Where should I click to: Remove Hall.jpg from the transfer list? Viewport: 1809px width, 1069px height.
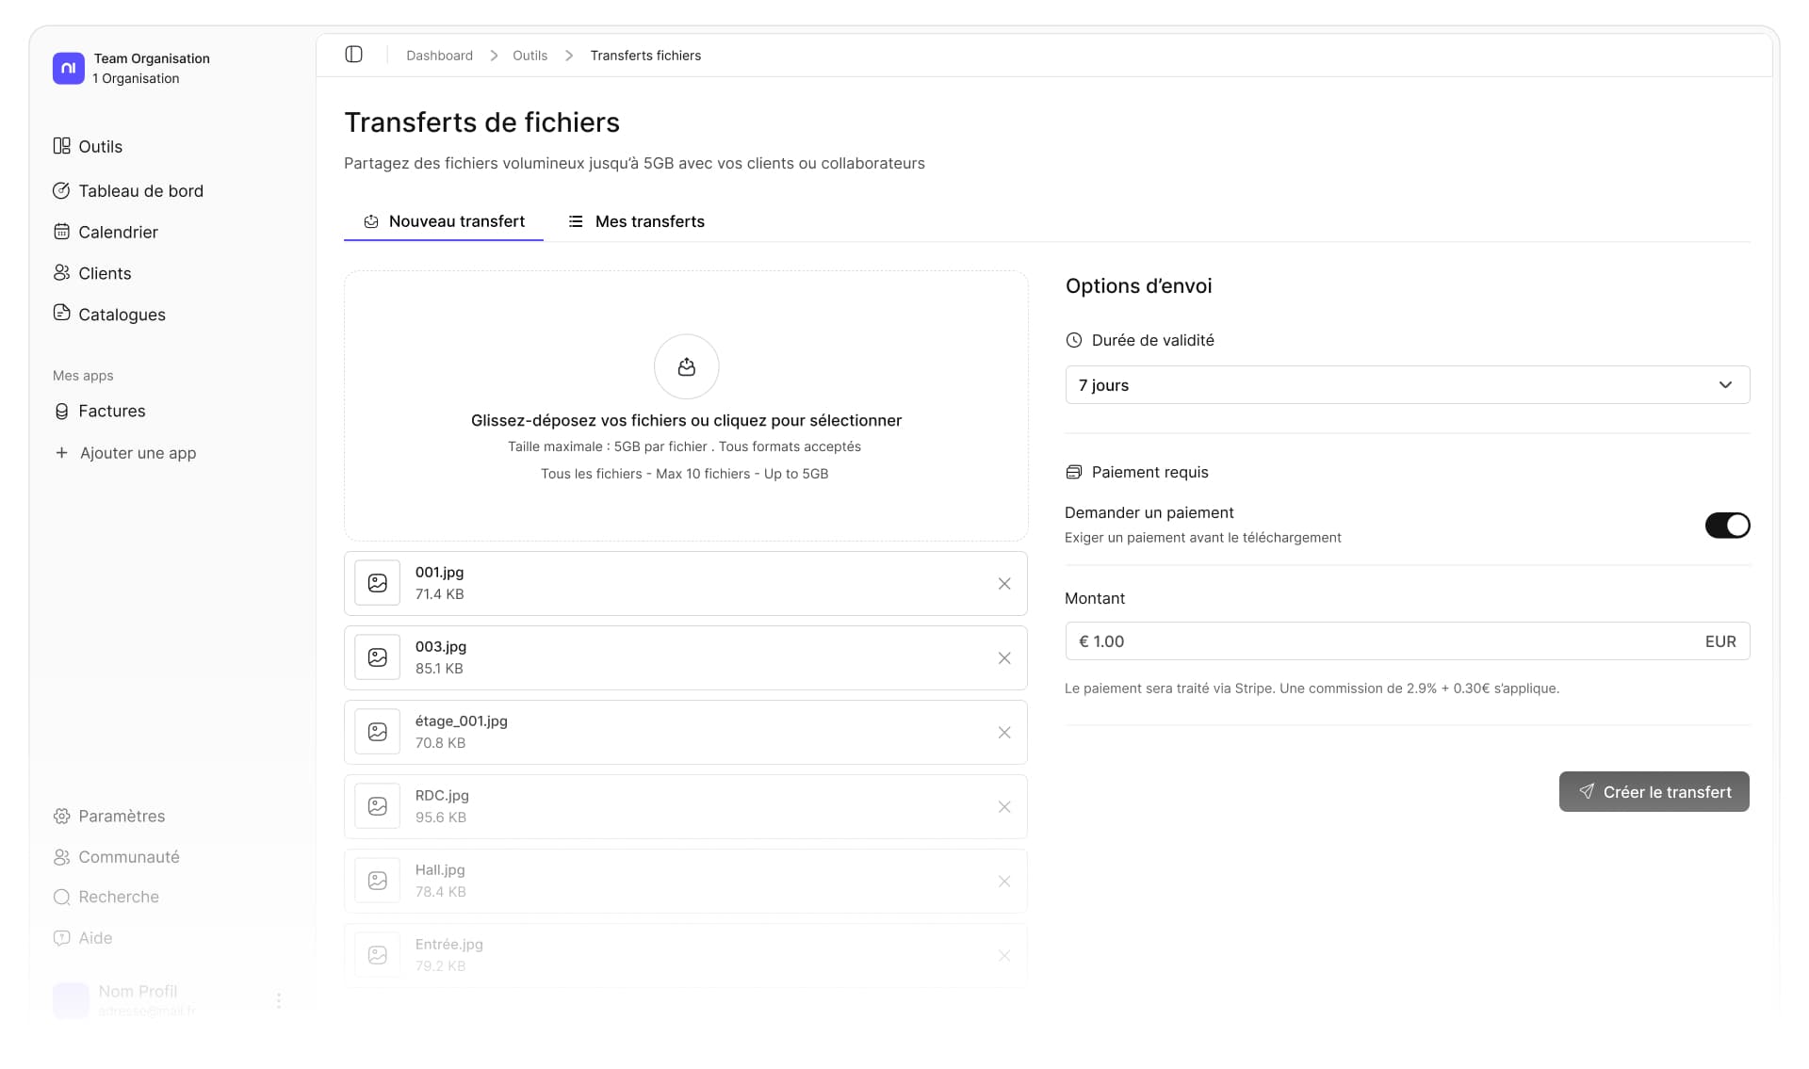click(x=1003, y=881)
